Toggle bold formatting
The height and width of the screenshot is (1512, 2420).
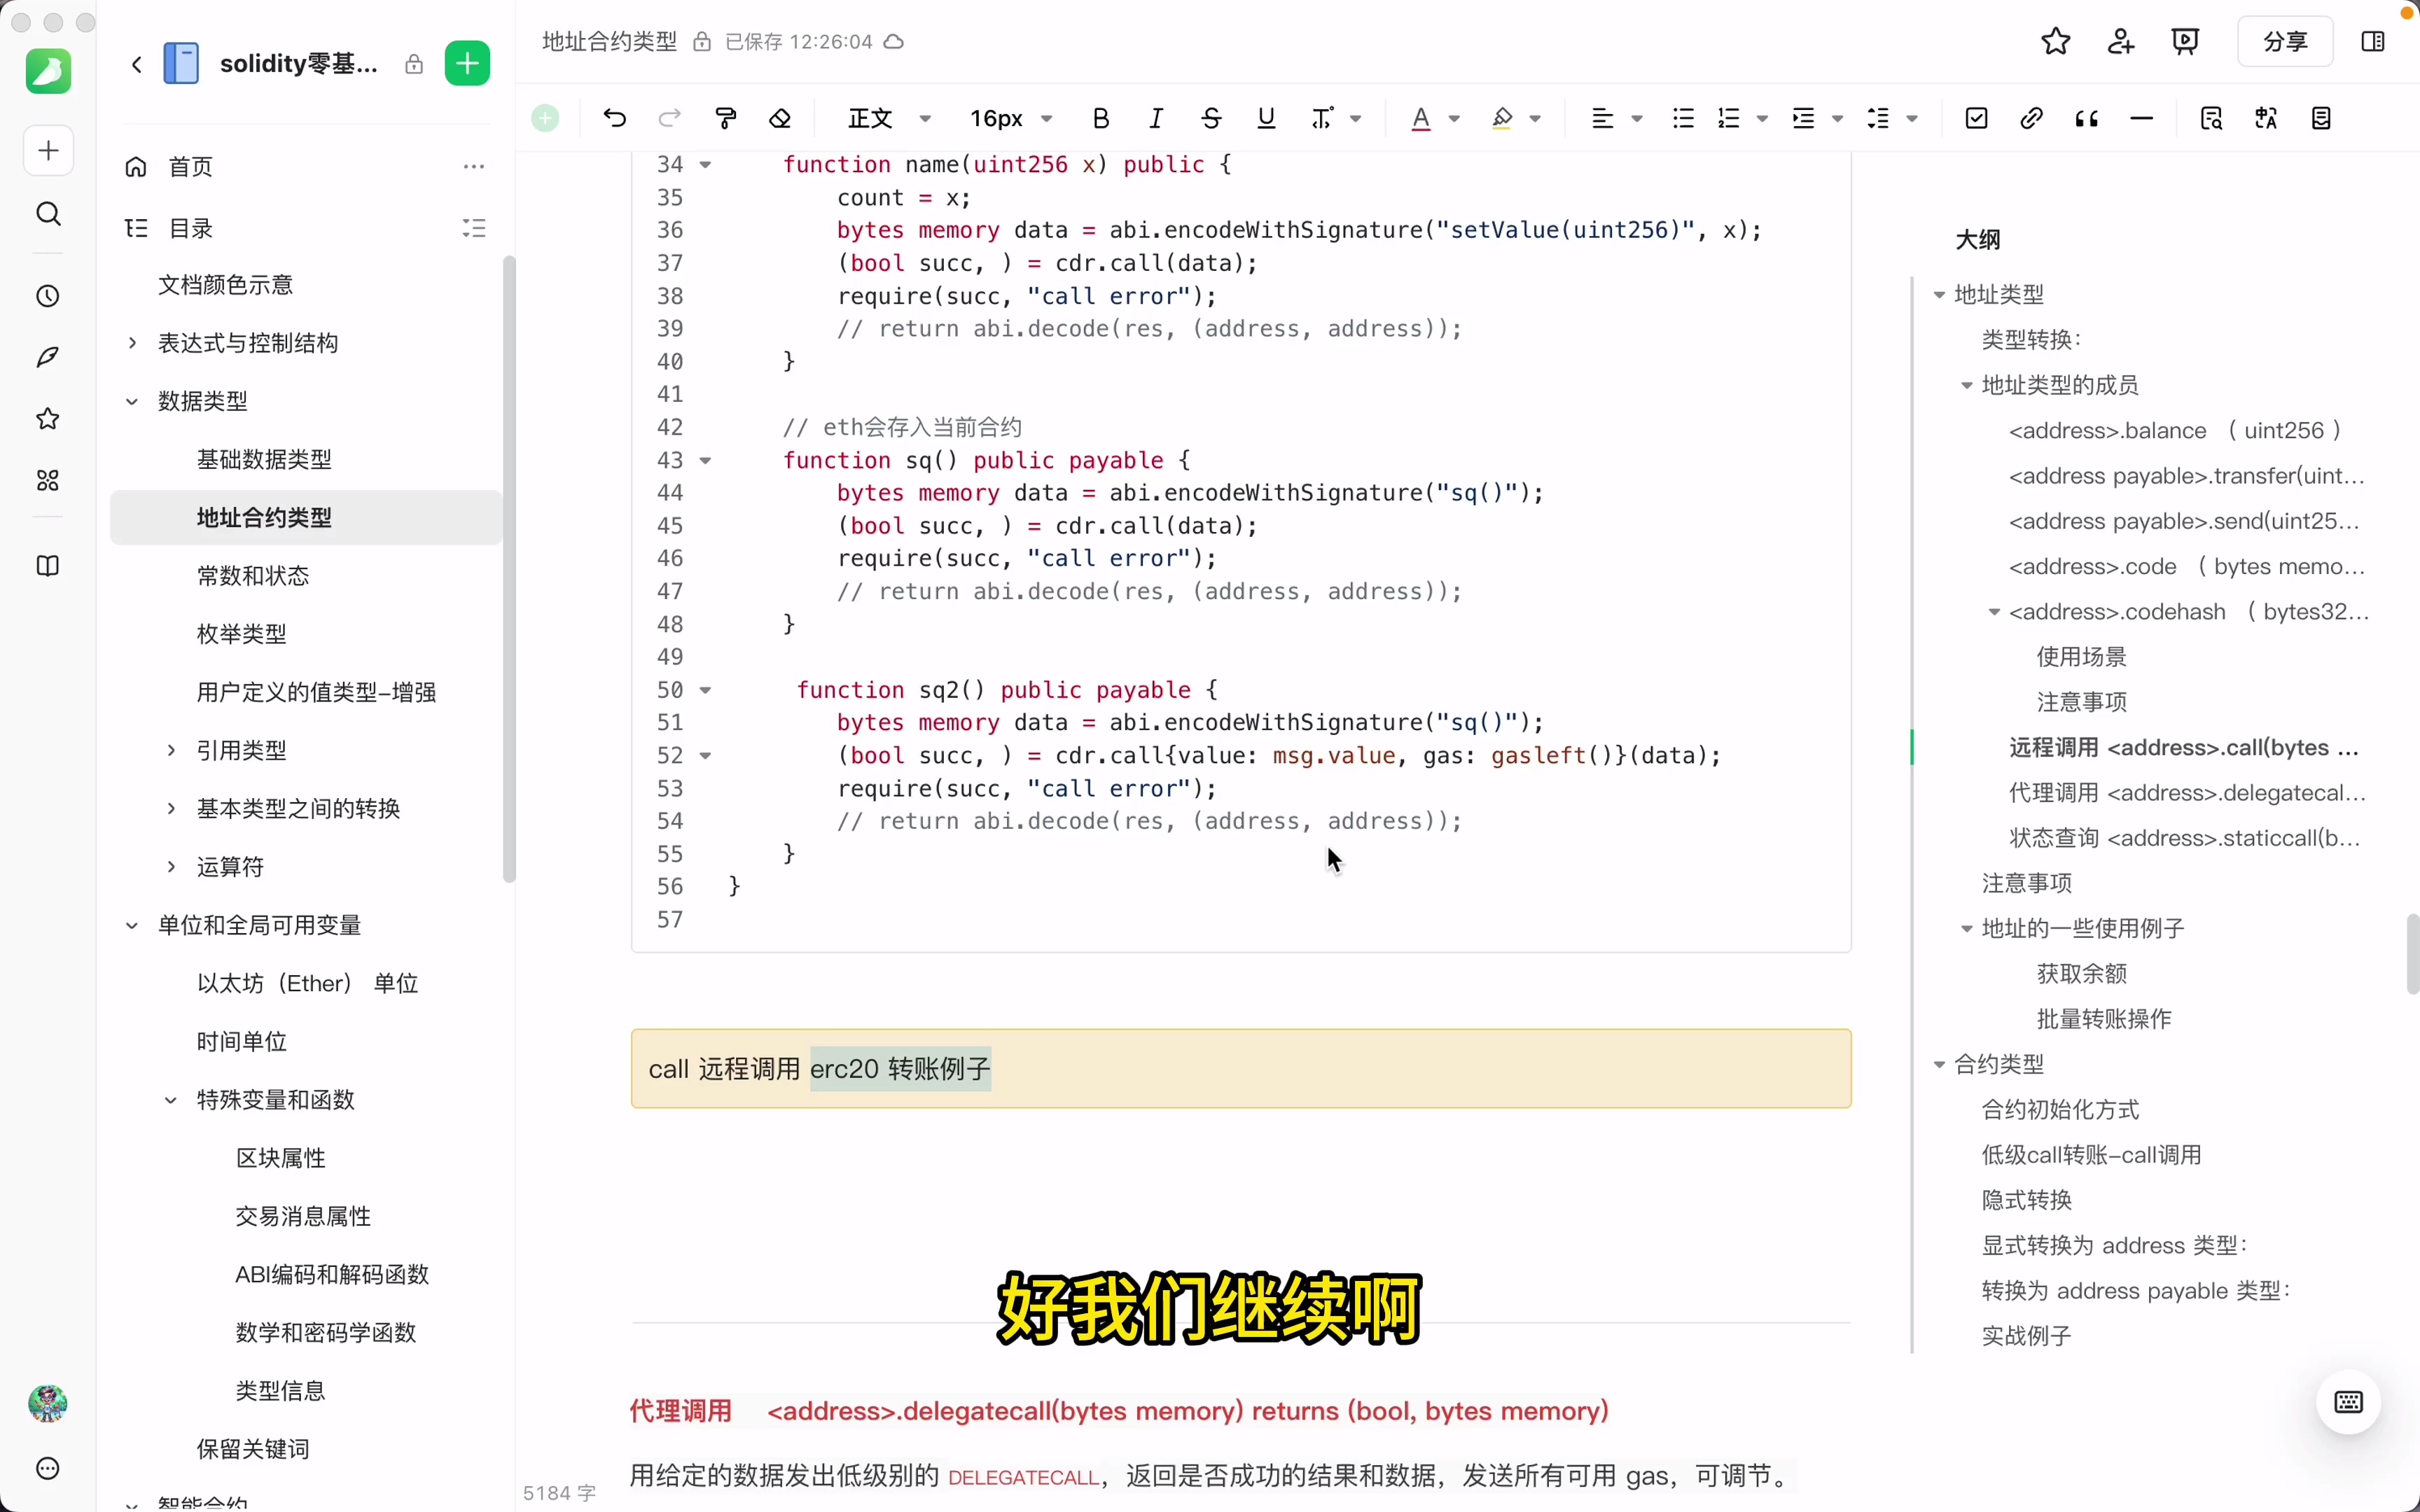click(x=1100, y=117)
